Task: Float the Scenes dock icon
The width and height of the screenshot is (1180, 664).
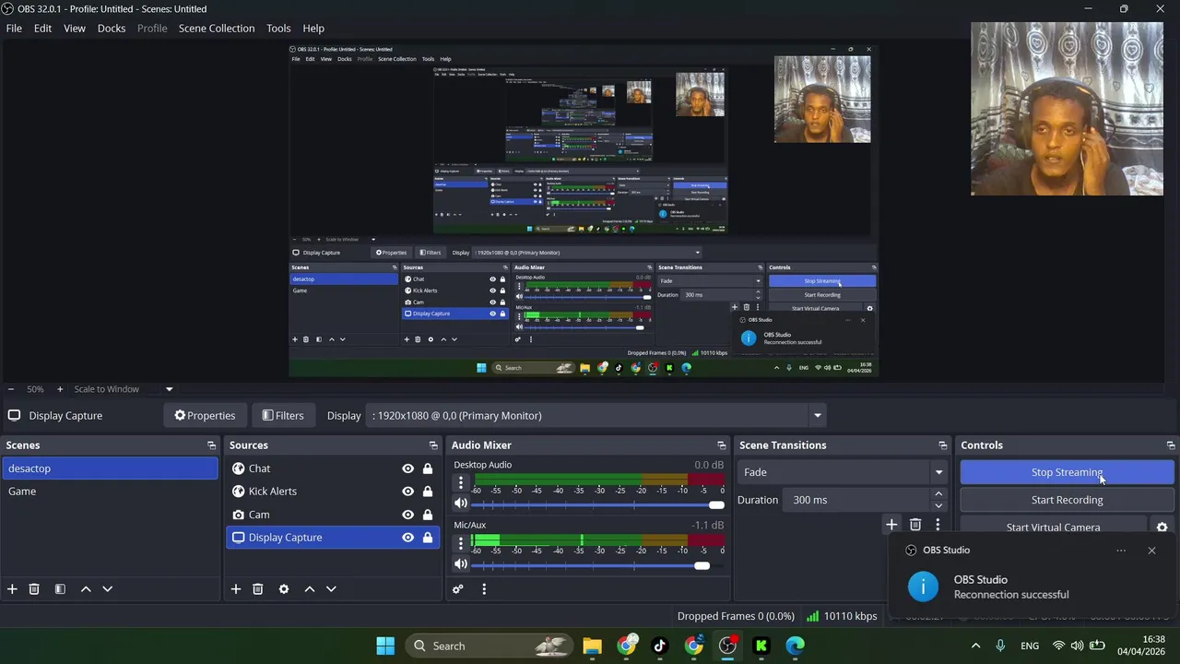Action: [x=211, y=445]
